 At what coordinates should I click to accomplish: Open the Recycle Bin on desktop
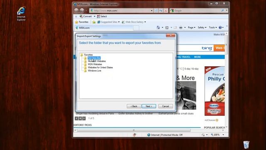pos(246,145)
